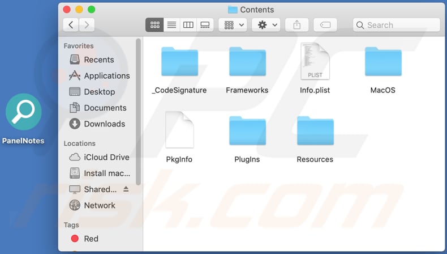
Task: Switch to icon view mode
Action: [154, 25]
